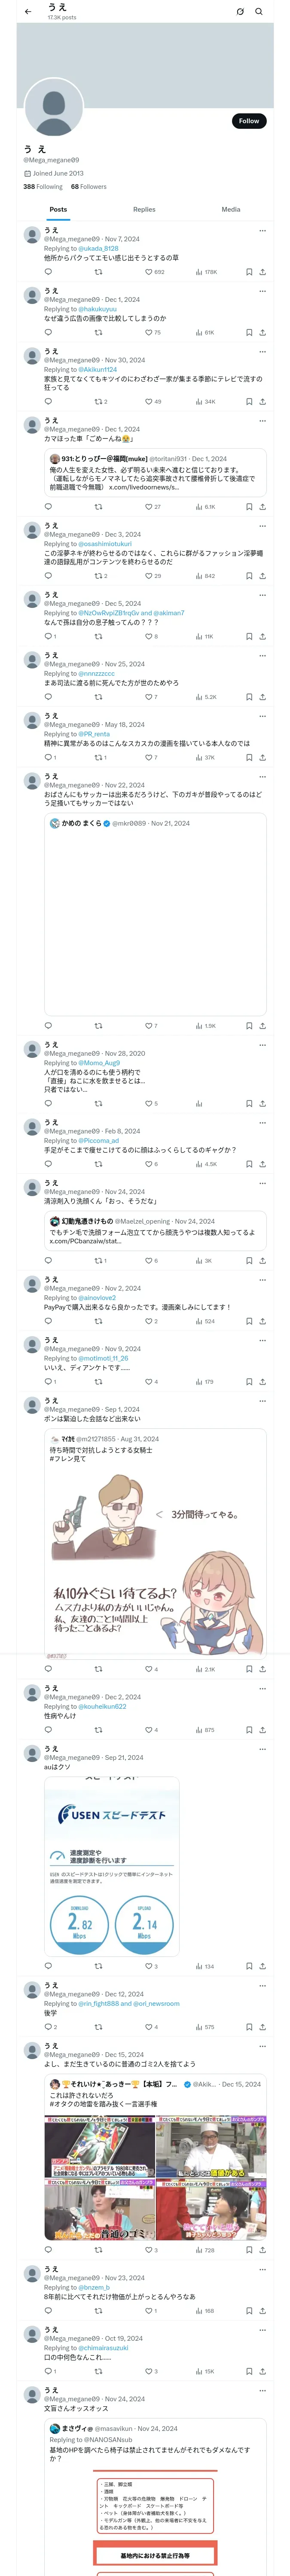
Task: Open more menu on the Nov 28, 2020 tweet
Action: coord(262,1044)
